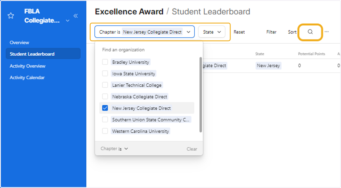341x188 pixels.
Task: Check the Nebraska Collegiate Direct checkbox
Action: pos(105,97)
